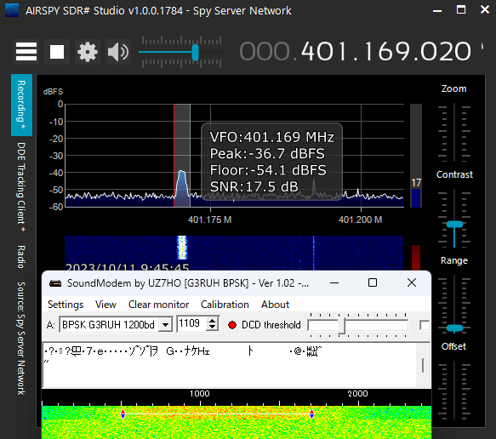This screenshot has height=439, width=496.
Task: Adjust the audio volume slider knob
Action: pos(195,52)
